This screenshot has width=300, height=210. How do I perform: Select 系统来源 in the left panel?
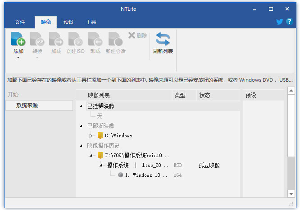[39, 105]
